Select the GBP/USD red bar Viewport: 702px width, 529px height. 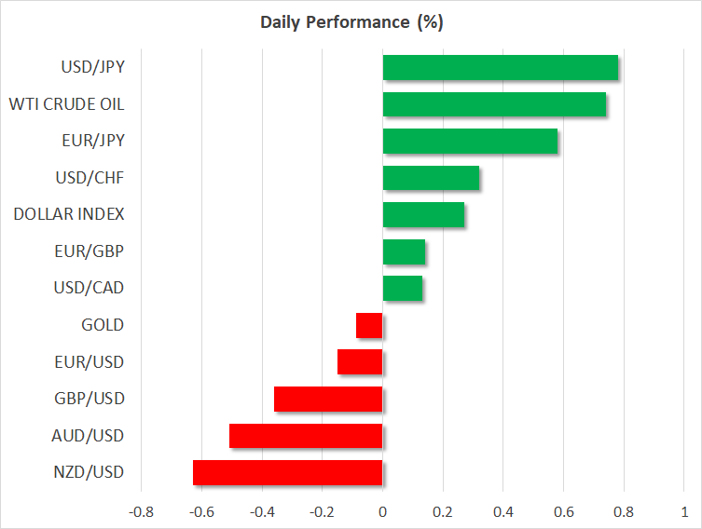click(x=328, y=399)
